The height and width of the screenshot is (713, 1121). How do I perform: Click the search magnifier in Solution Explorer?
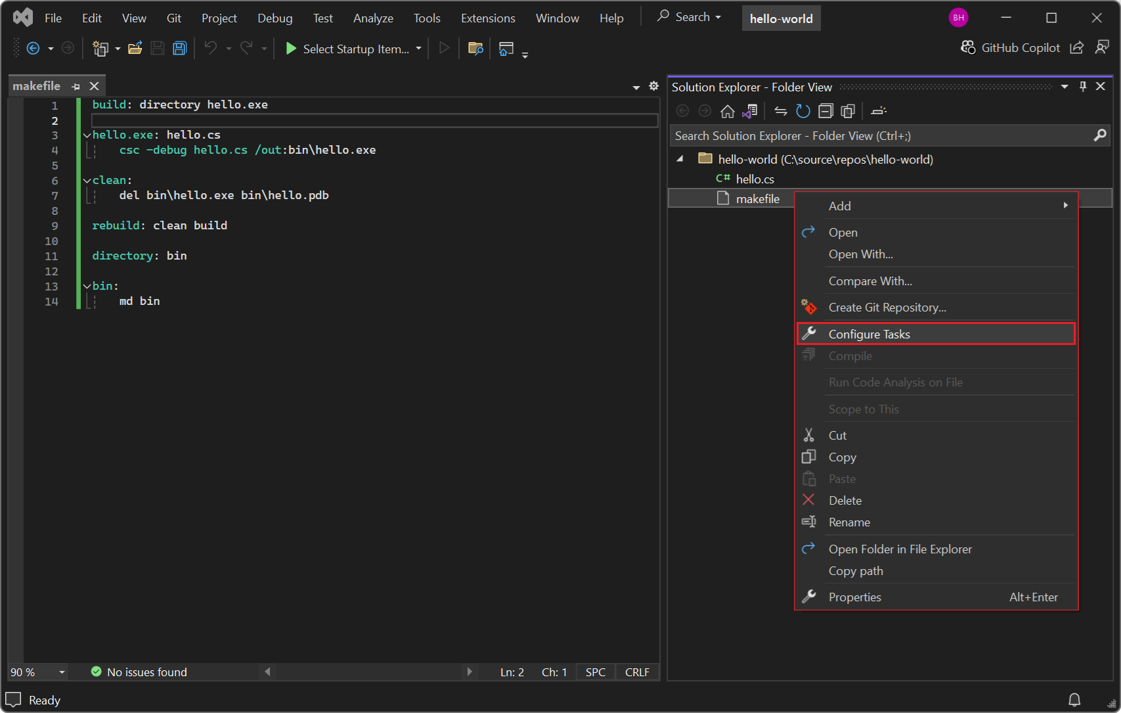(1100, 135)
